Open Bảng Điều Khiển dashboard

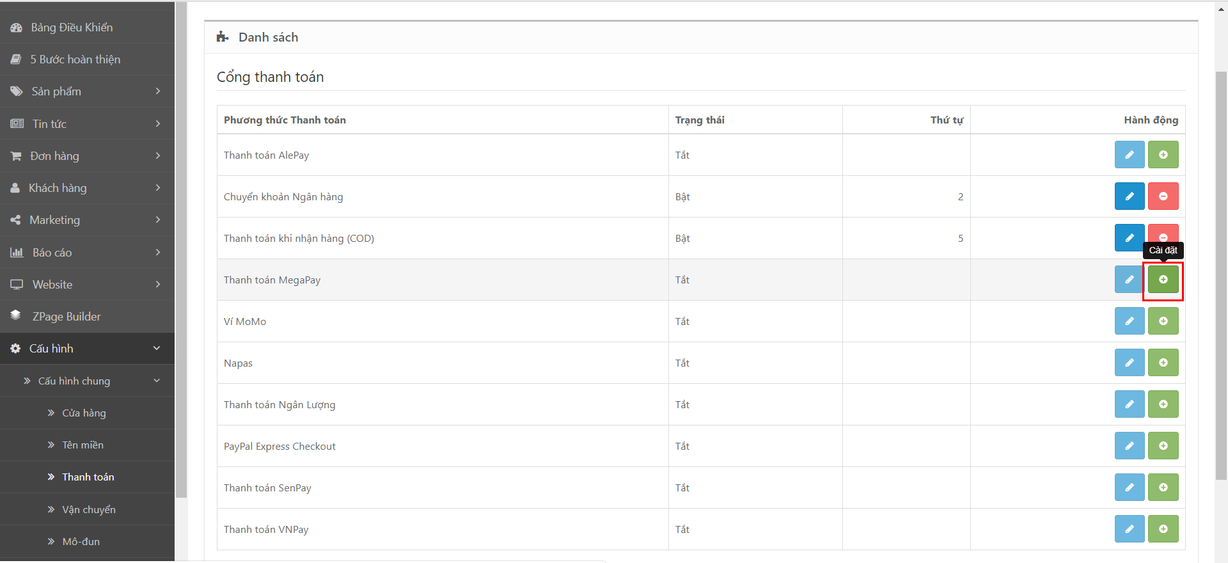tap(87, 28)
